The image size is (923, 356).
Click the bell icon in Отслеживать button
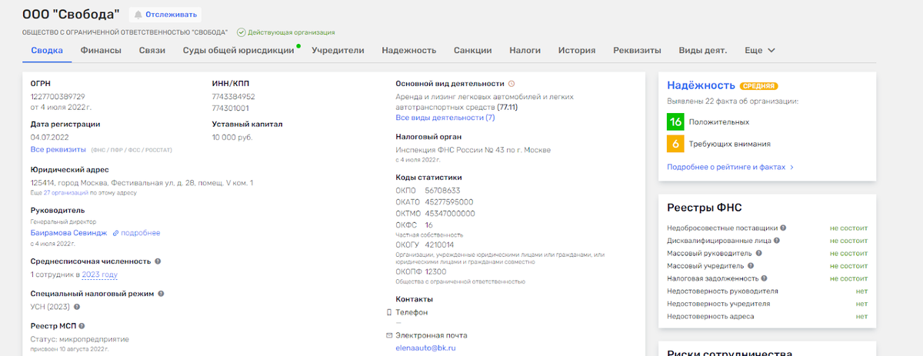click(x=138, y=15)
